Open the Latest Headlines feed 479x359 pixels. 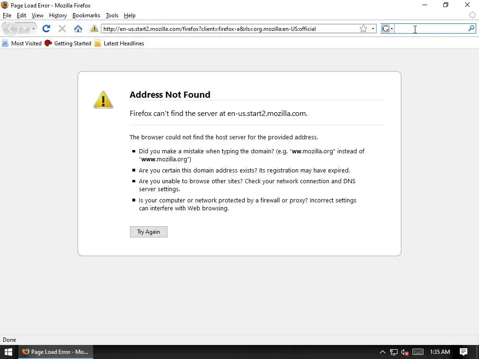tap(119, 43)
